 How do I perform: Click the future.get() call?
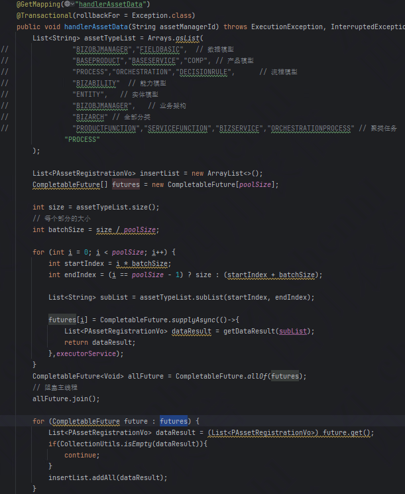347,432
